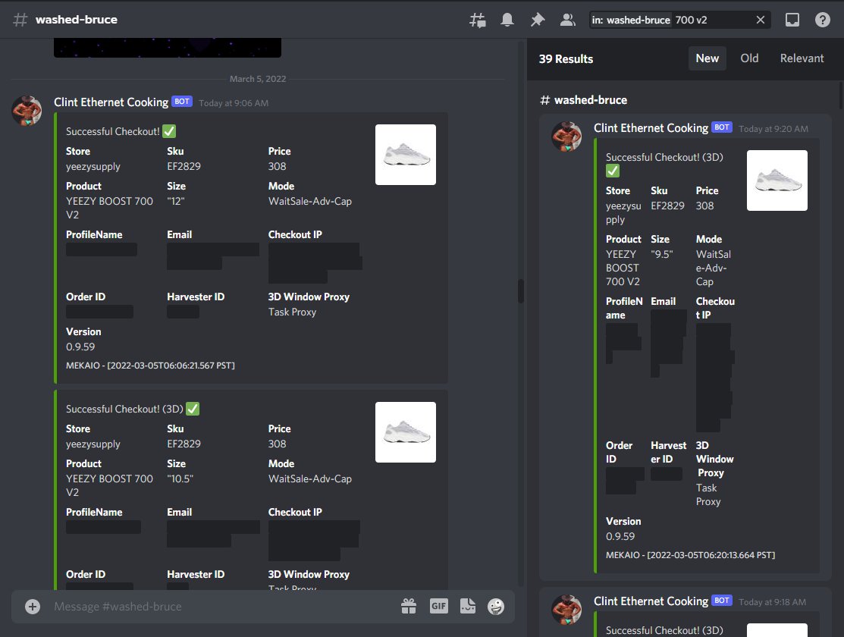Click Version 0.9.59 in first checkout
This screenshot has width=844, height=637.
[80, 347]
